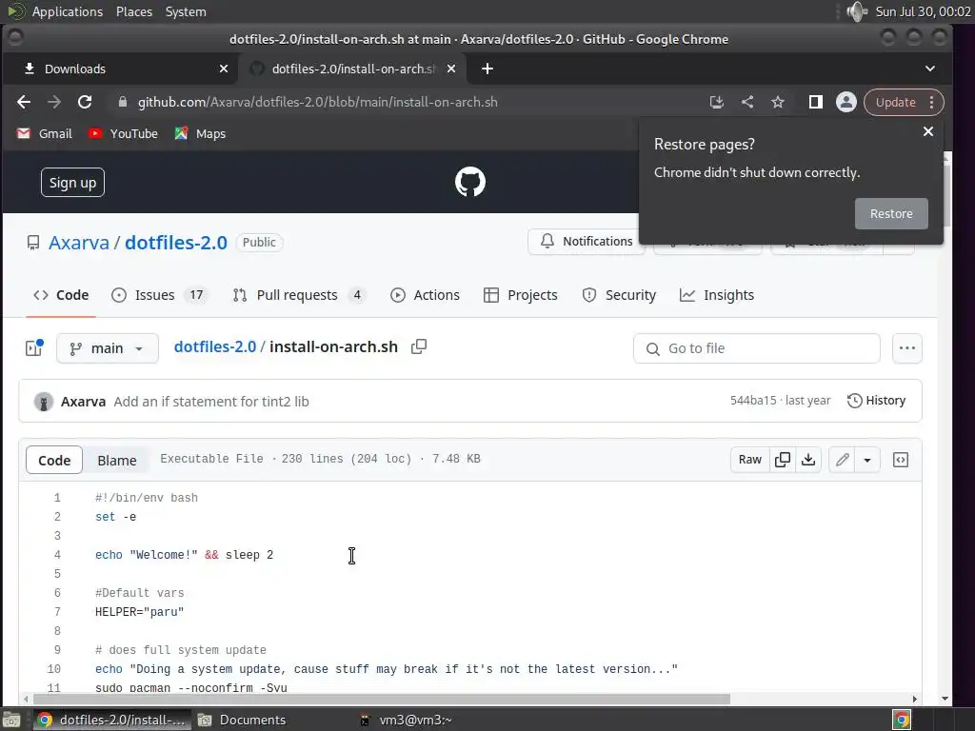Open the three-dot more file actions
975x731 pixels.
coord(907,348)
